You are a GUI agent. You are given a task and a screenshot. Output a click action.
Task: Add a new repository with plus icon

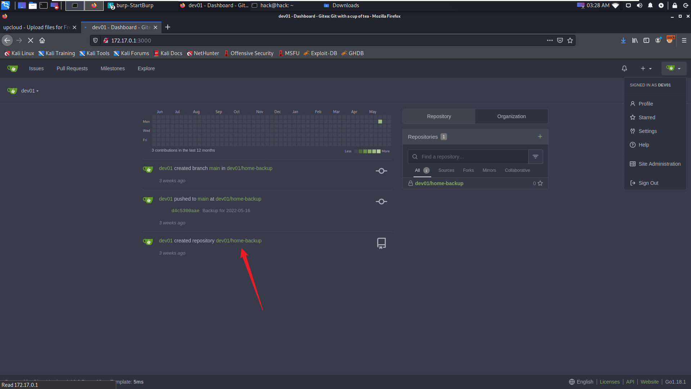540,137
